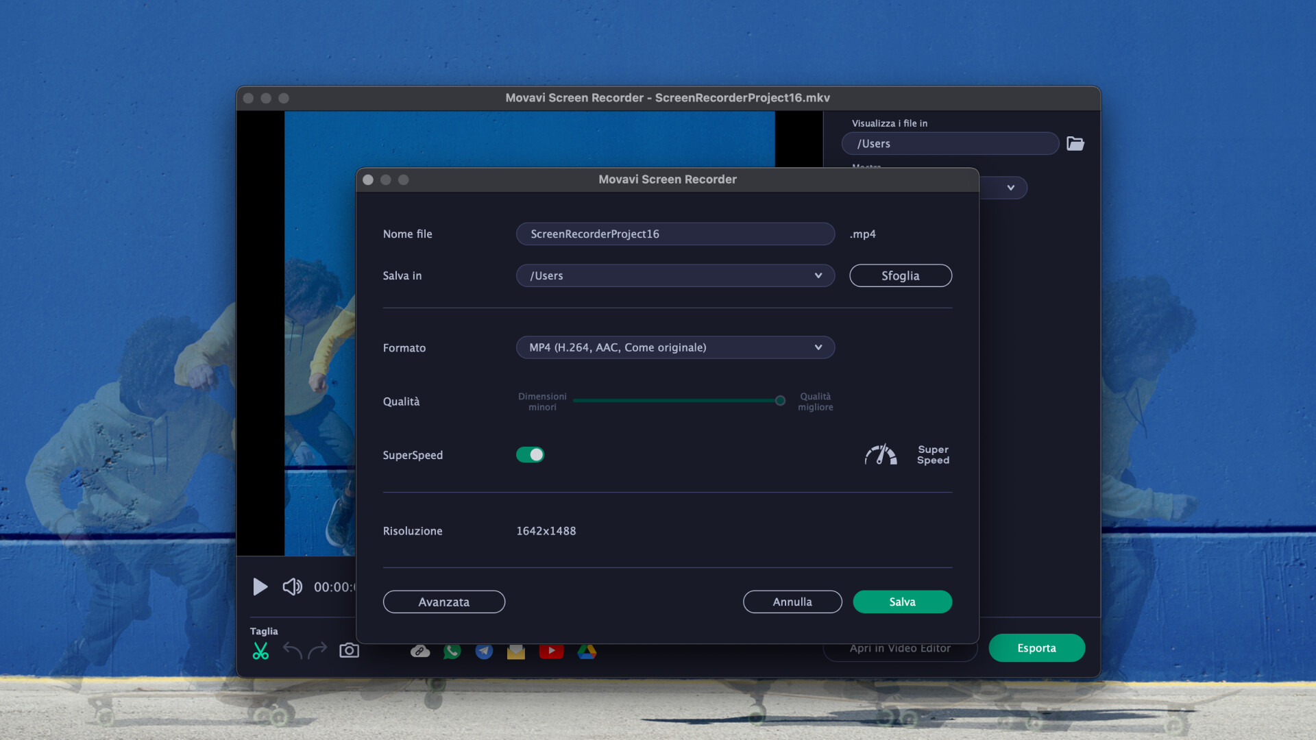Click the undo arrow icon
This screenshot has width=1316, height=740.
point(293,650)
